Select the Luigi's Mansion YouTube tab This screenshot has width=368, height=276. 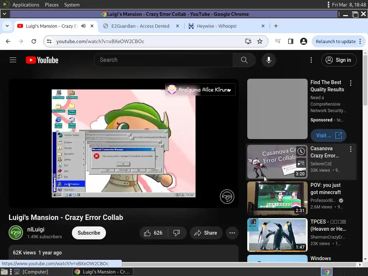tap(52, 26)
